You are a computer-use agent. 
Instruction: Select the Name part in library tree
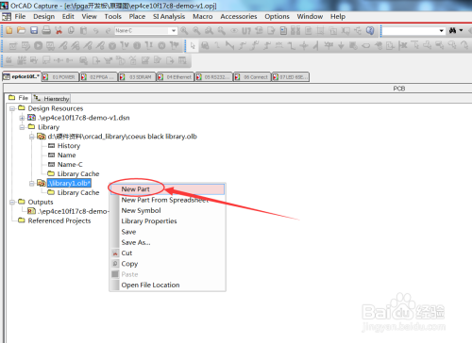pyautogui.click(x=66, y=155)
